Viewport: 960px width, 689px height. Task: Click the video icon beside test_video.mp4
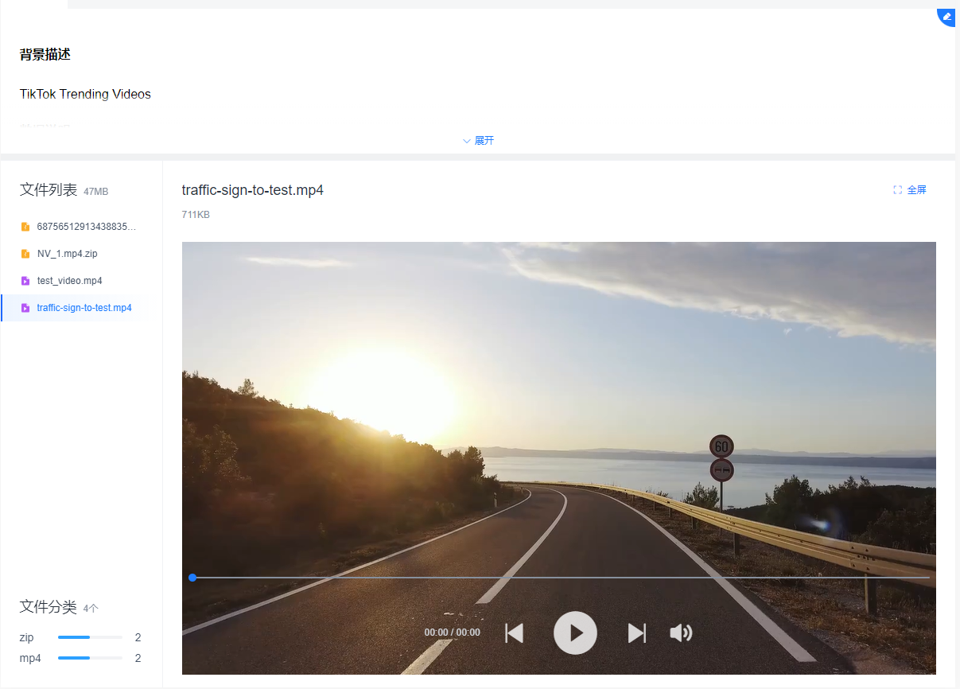tap(25, 281)
